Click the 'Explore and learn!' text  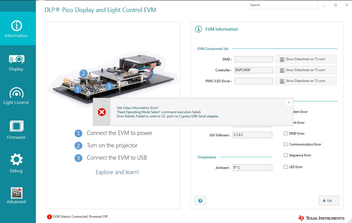[117, 172]
